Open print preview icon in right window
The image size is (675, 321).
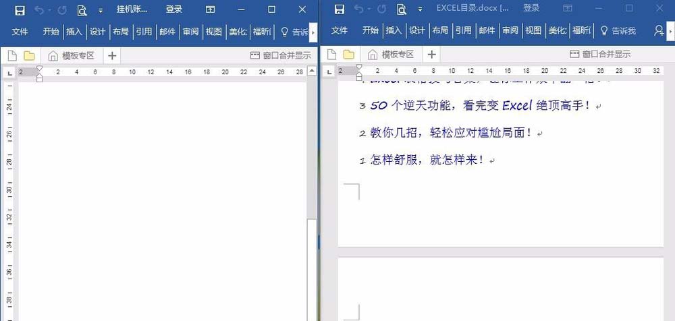402,9
